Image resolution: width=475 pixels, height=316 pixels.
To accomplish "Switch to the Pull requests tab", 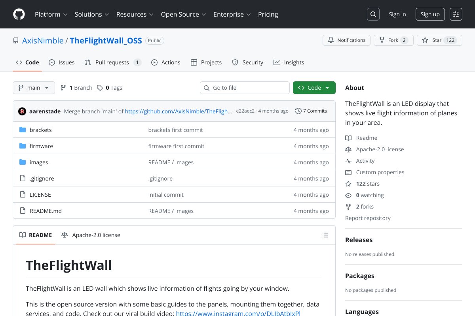I will pyautogui.click(x=113, y=62).
